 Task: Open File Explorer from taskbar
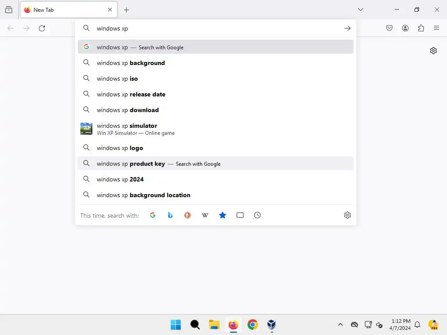(214, 325)
